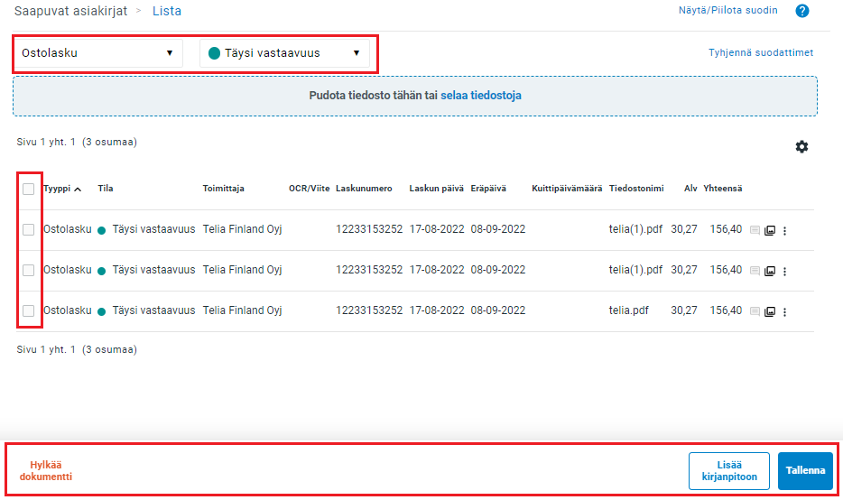Click image preview icon in first row
Image resolution: width=843 pixels, height=500 pixels.
(x=770, y=230)
